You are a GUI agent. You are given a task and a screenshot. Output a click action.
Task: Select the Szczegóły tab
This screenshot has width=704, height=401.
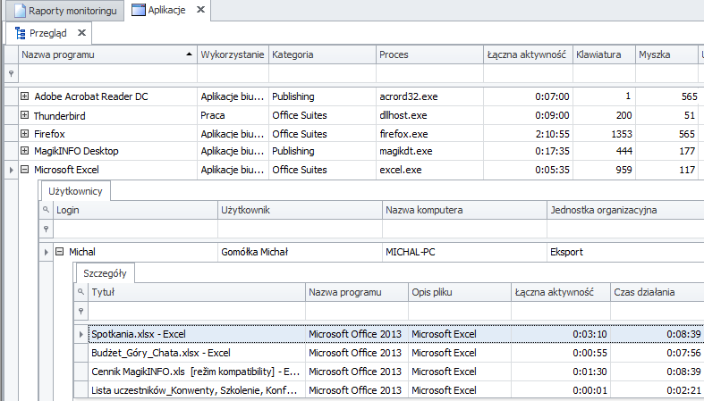(x=105, y=273)
